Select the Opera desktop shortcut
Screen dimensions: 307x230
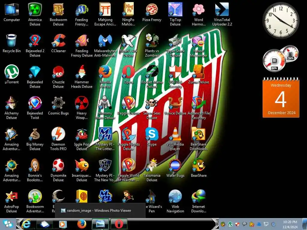tap(128, 75)
